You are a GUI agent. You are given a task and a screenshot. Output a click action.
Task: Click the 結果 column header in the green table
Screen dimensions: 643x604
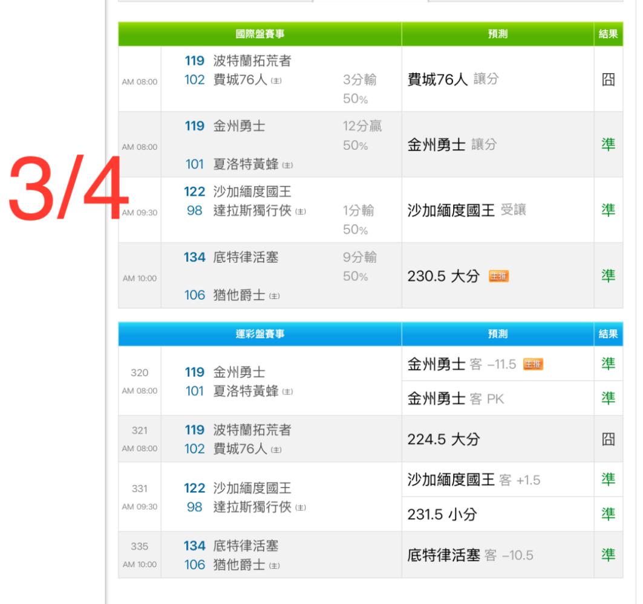[x=608, y=34]
